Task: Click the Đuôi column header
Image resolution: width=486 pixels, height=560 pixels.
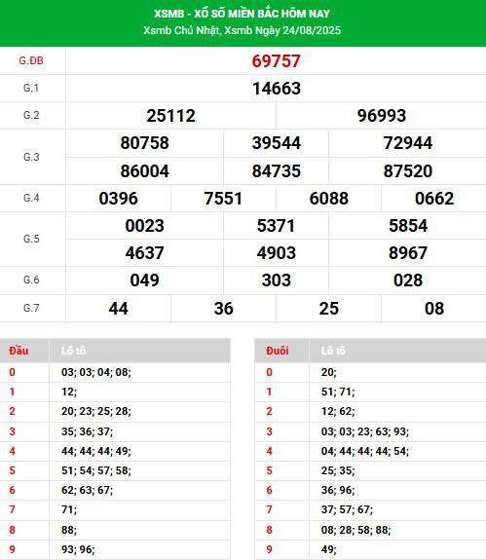Action: [x=278, y=351]
